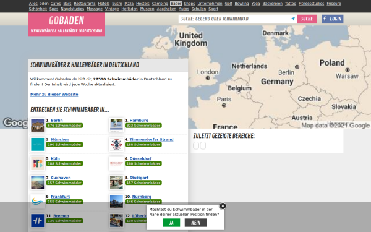Select the Alles category in top menu

pos(33,4)
